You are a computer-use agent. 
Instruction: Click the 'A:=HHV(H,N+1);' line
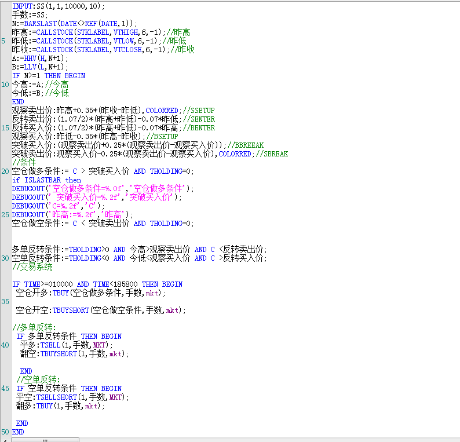(x=40, y=59)
